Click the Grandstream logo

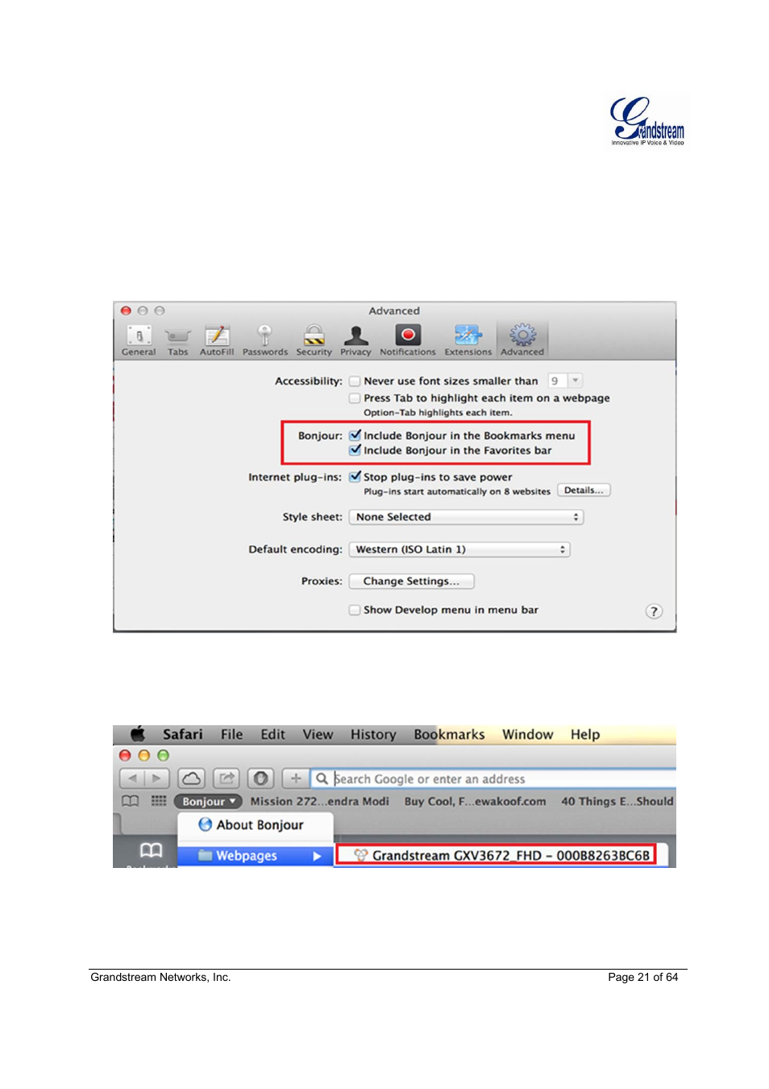pyautogui.click(x=647, y=121)
